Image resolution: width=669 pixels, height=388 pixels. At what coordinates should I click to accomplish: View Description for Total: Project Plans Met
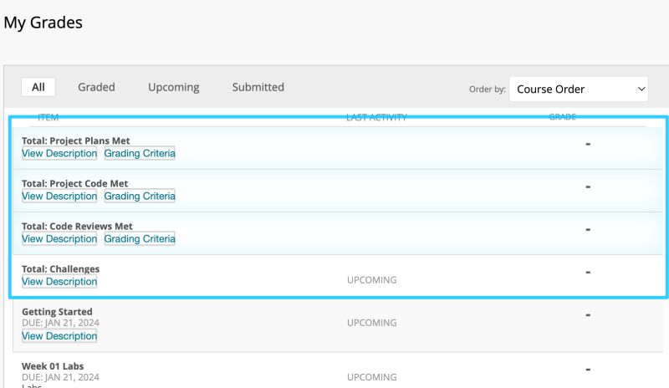[x=59, y=153]
